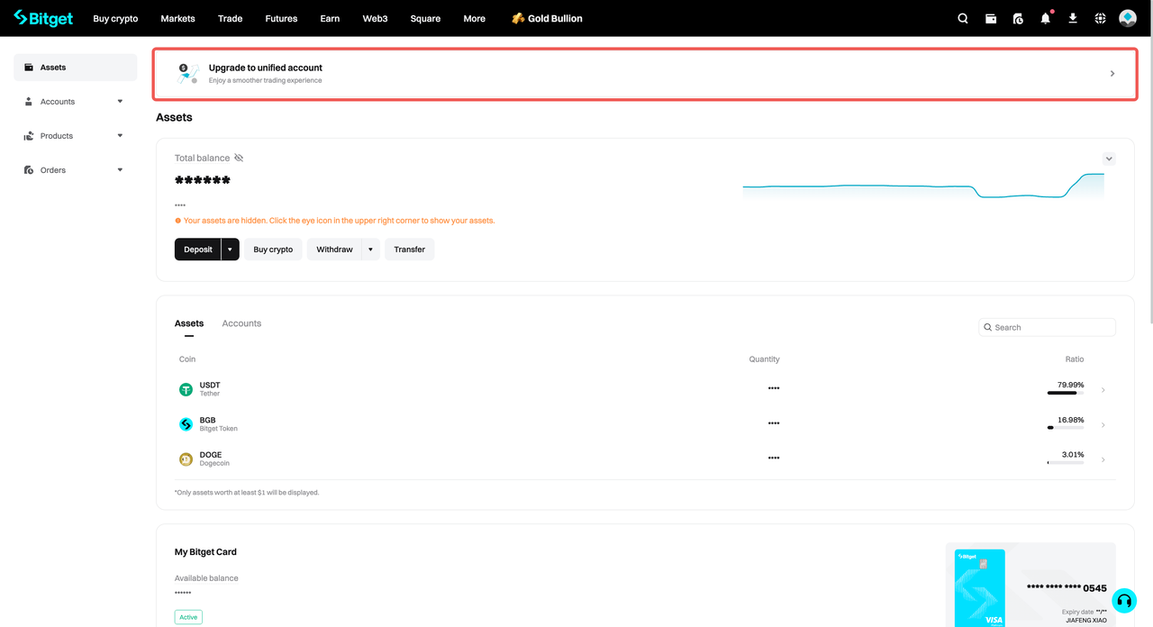The width and height of the screenshot is (1153, 627).
Task: Open the Futures menu item
Action: [281, 18]
